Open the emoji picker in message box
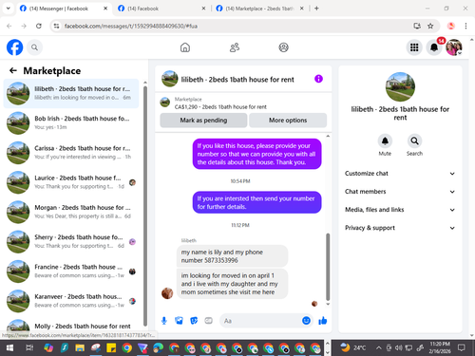Viewport: 475px width, 356px height. 306,321
